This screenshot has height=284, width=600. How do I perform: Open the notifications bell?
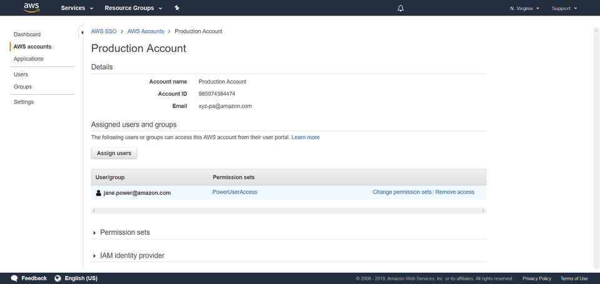pos(401,8)
